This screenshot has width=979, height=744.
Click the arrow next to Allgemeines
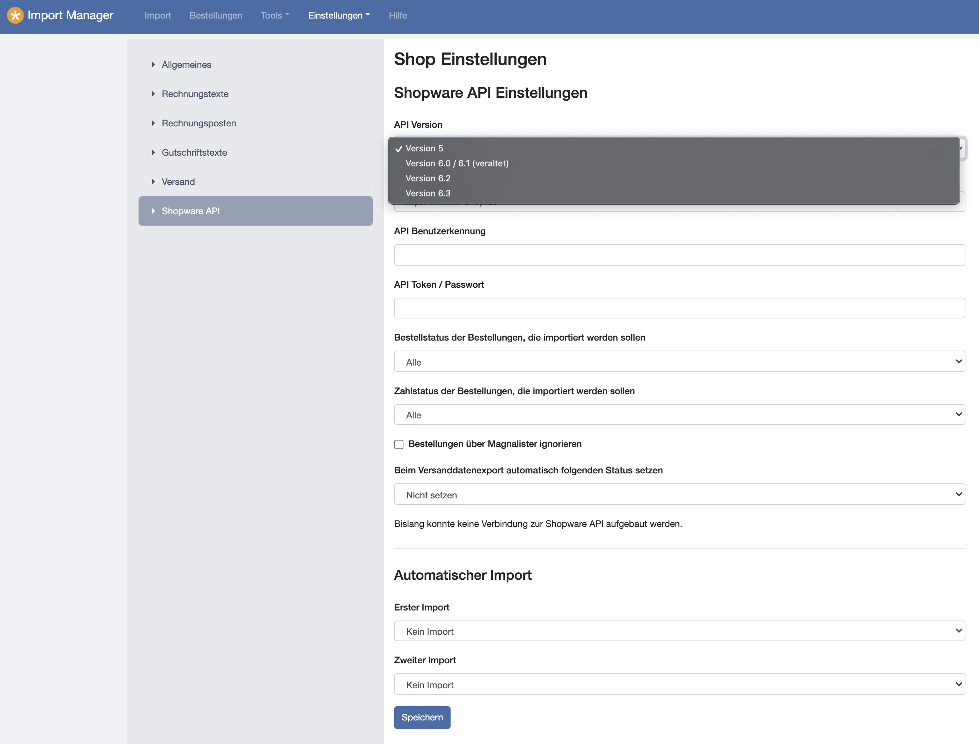click(153, 65)
